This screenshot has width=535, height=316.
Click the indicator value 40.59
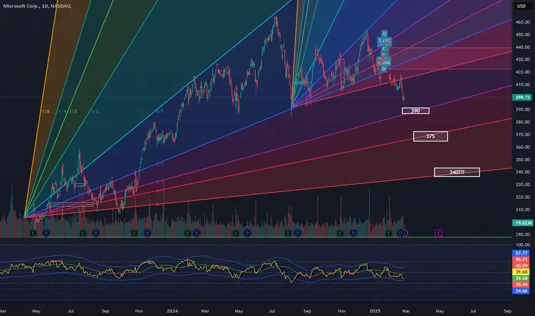coord(521,265)
